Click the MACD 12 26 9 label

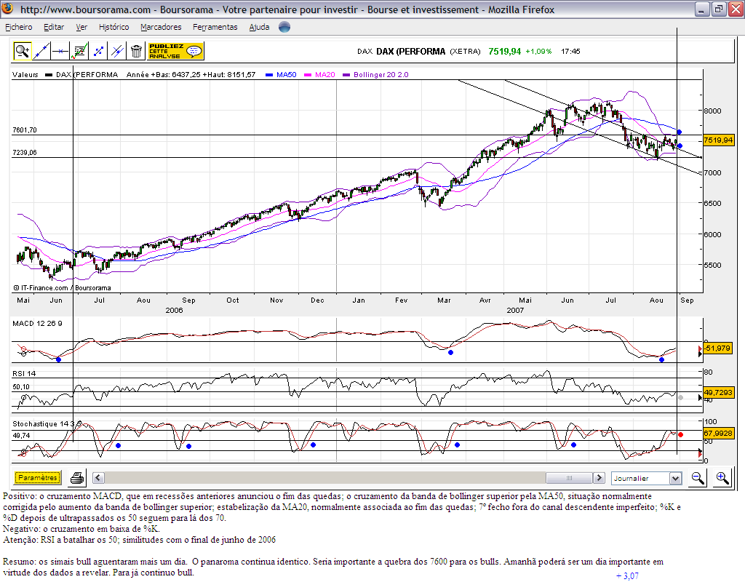point(37,324)
